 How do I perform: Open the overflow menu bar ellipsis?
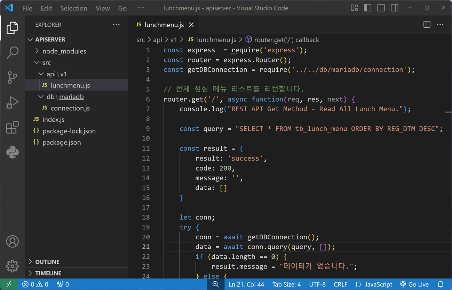pyautogui.click(x=141, y=8)
